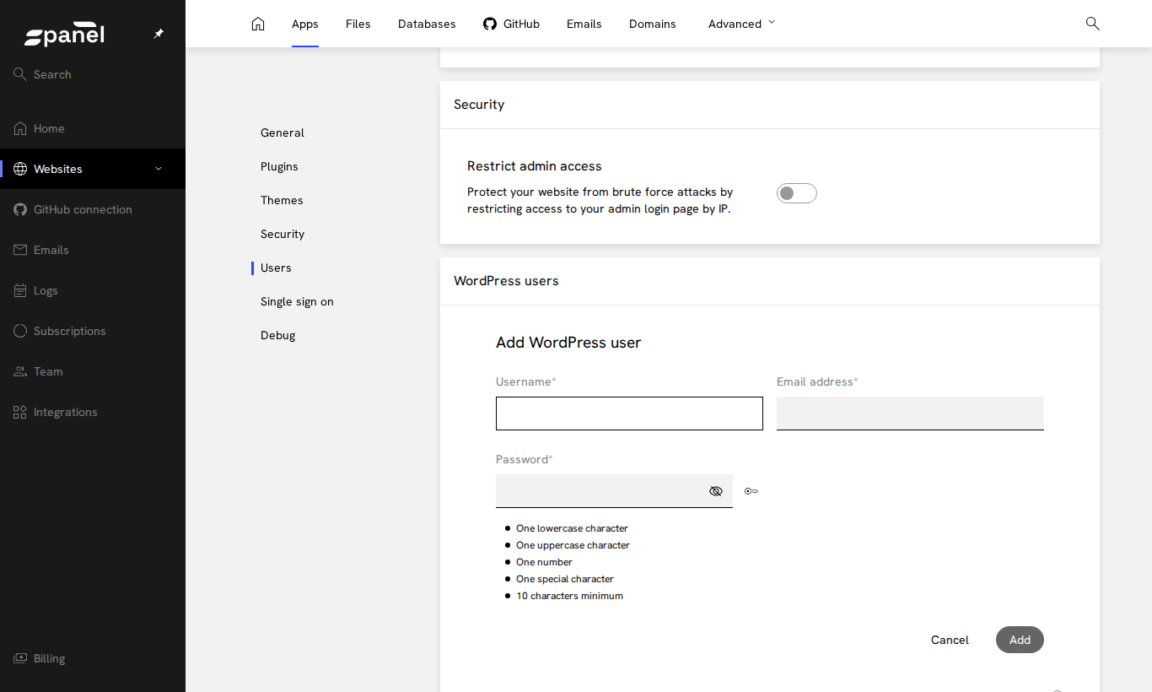
Task: Expand the Websites sidebar chevron
Action: pos(159,169)
